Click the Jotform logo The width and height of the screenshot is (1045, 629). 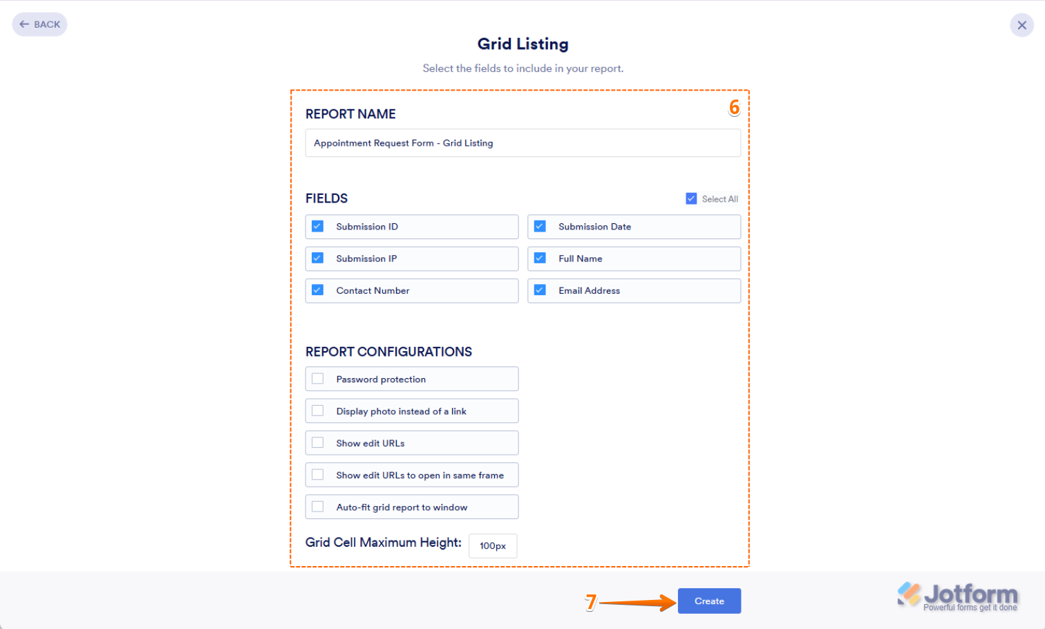(x=957, y=597)
